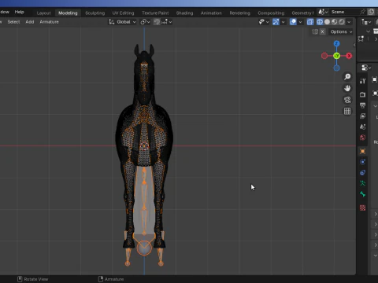Open the Armature menu
The width and height of the screenshot is (378, 283).
(49, 22)
